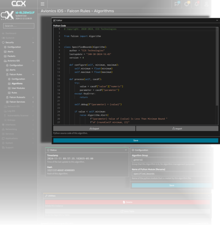Viewport: 220px width, 225px height.
Task: Open the crosshair target alerts icon
Action: pyautogui.click(x=187, y=4)
